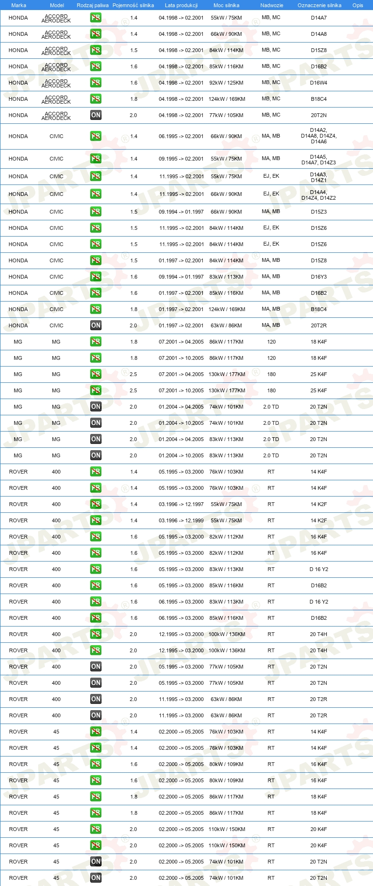
Task: Click date range 09.1995 -> 02.2001
Action: coord(181,159)
